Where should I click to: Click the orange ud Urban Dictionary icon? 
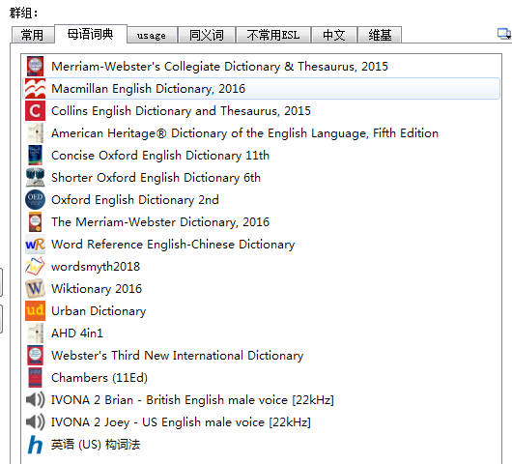pyautogui.click(x=35, y=310)
